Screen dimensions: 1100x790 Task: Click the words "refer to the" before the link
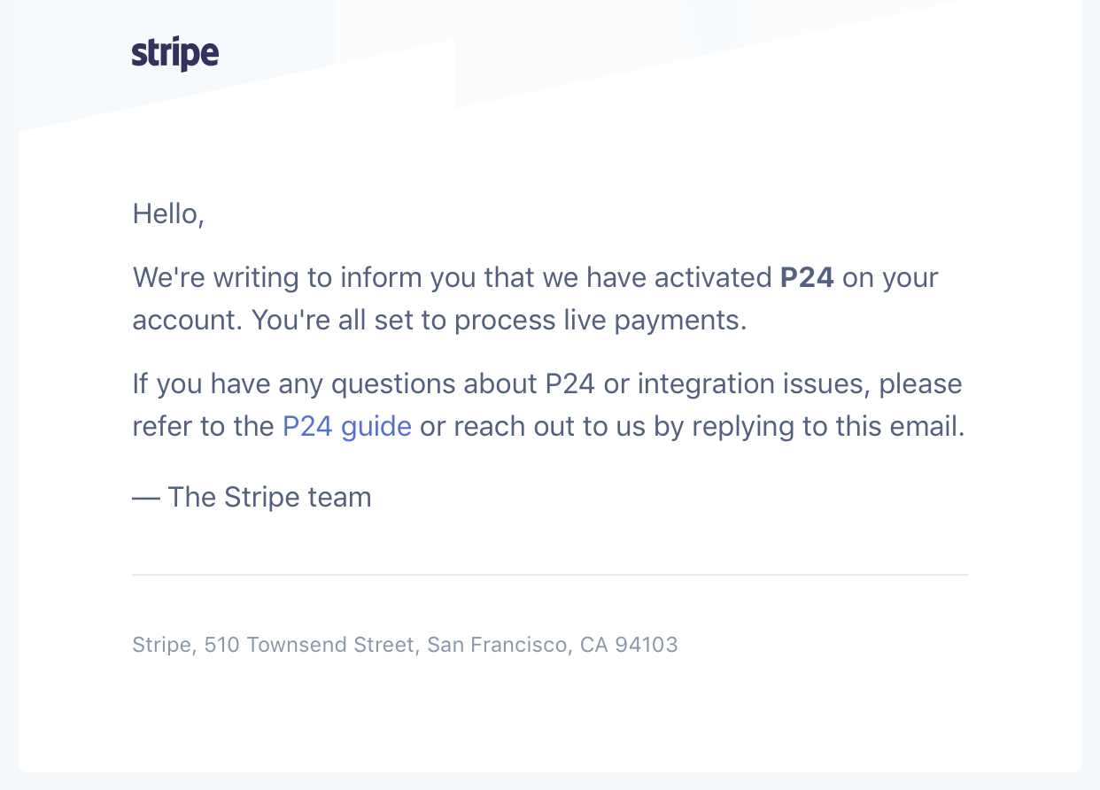[203, 427]
